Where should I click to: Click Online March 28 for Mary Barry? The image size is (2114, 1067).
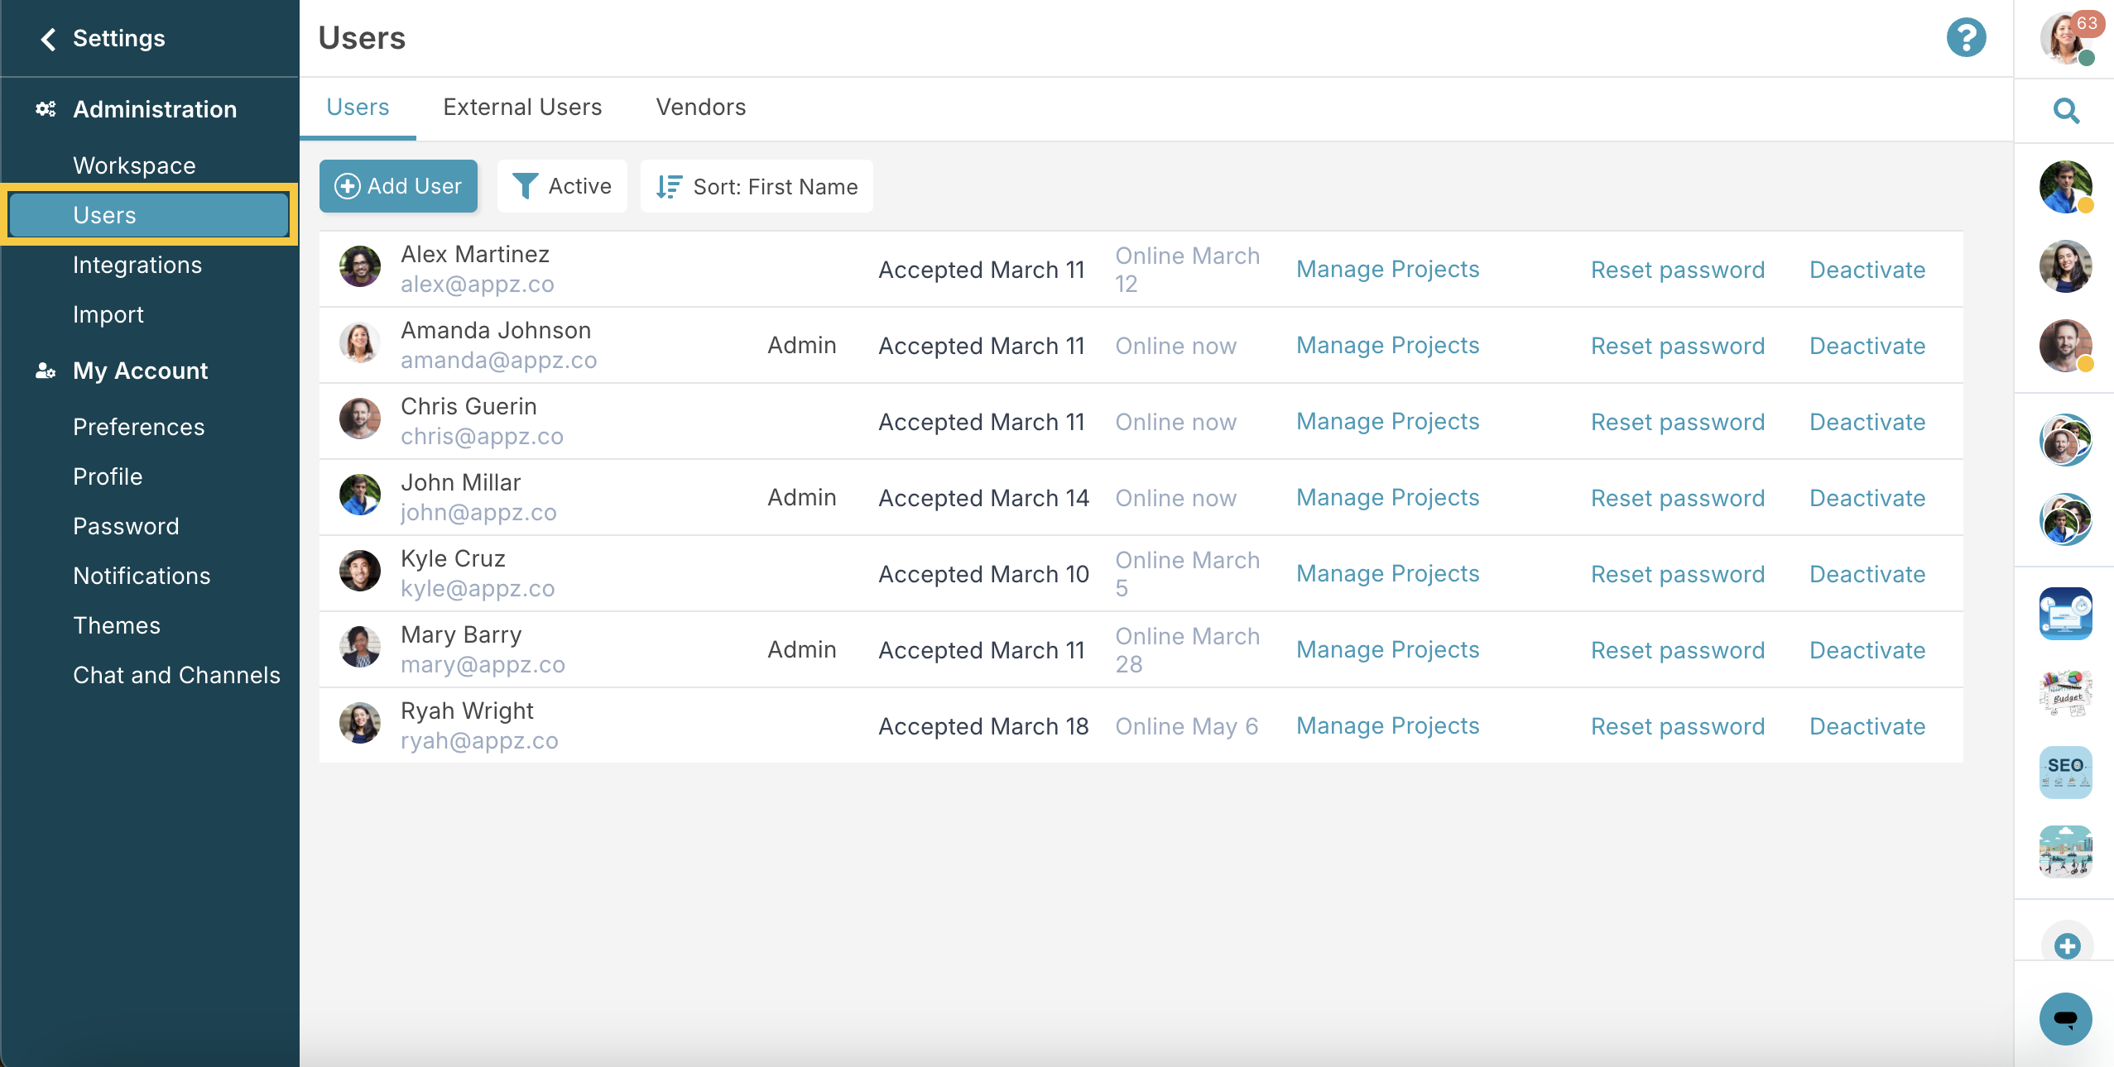pos(1187,650)
